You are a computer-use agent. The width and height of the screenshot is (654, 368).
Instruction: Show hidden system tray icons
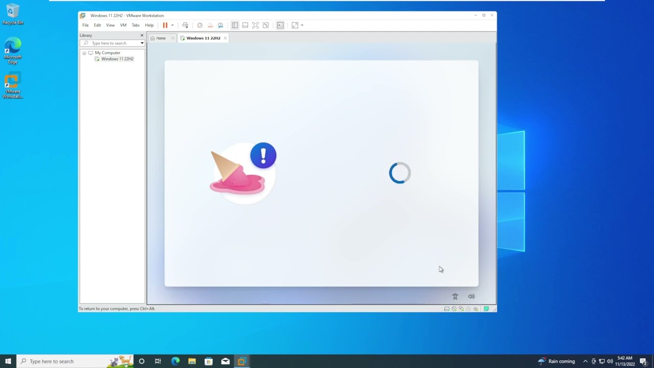click(x=585, y=361)
